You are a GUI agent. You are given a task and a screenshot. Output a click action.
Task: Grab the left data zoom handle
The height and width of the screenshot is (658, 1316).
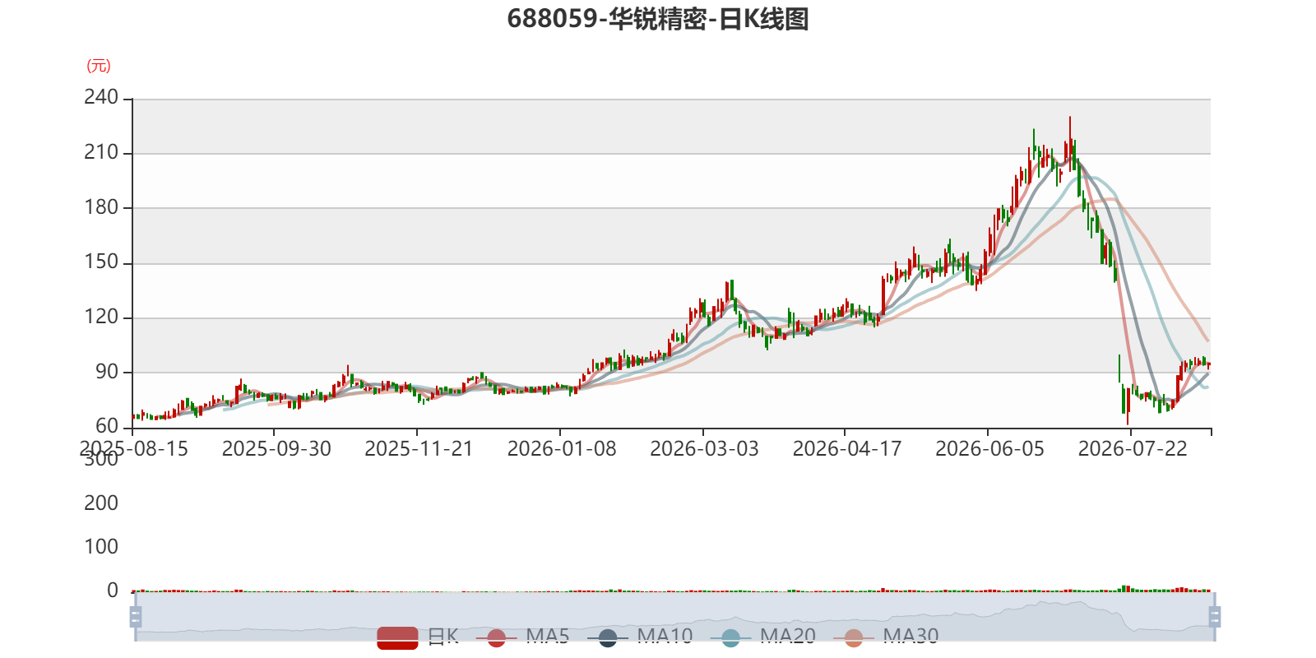136,616
